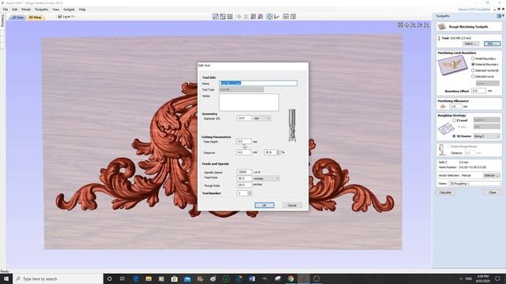Click the Notes text area in Edit Tool

point(249,103)
